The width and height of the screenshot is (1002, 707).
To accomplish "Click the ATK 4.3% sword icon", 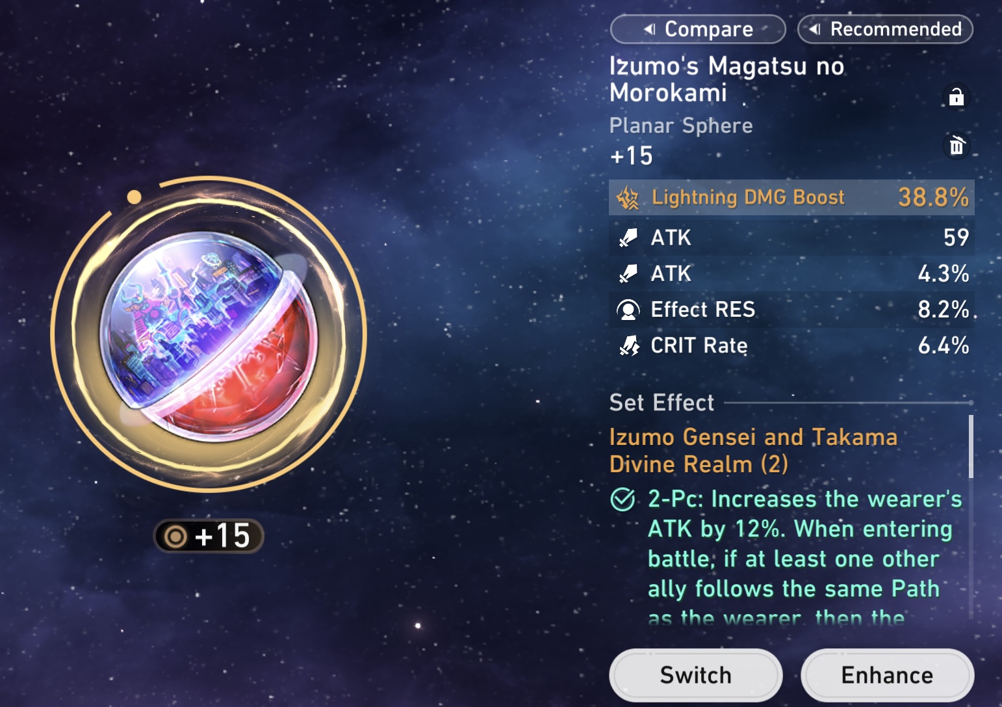I will [x=628, y=274].
